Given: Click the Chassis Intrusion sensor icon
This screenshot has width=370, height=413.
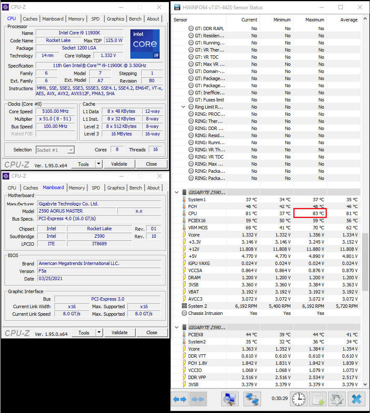Looking at the screenshot, I should coord(184,313).
